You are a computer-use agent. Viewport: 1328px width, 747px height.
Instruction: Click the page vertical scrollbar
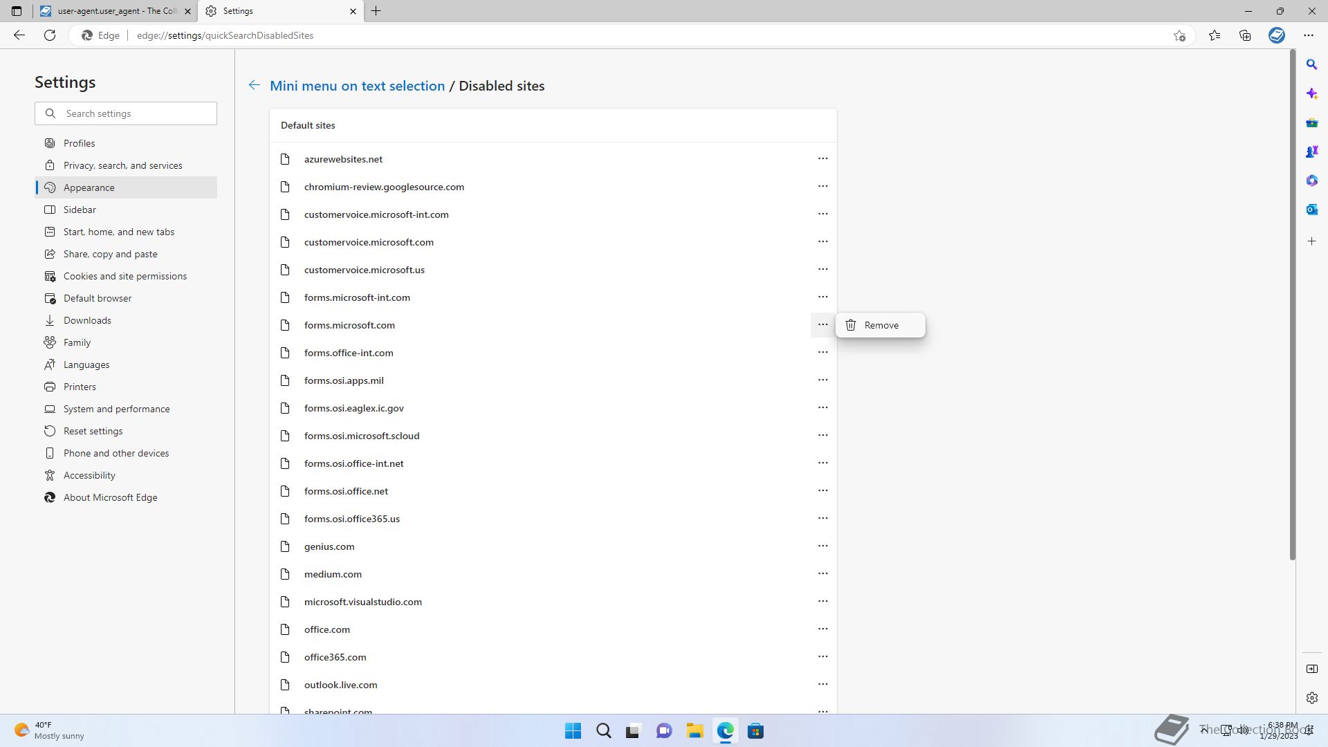coord(1292,304)
